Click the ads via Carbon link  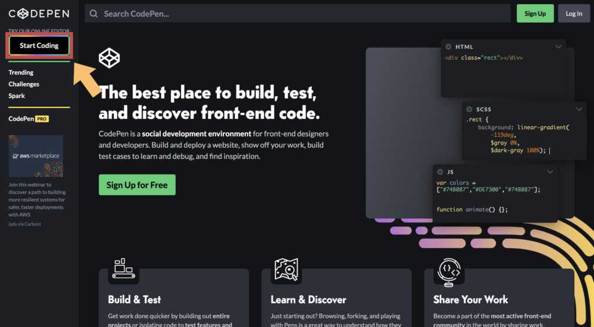[x=24, y=224]
